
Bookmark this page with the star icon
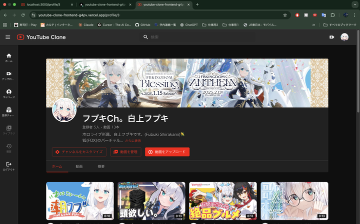(285, 15)
